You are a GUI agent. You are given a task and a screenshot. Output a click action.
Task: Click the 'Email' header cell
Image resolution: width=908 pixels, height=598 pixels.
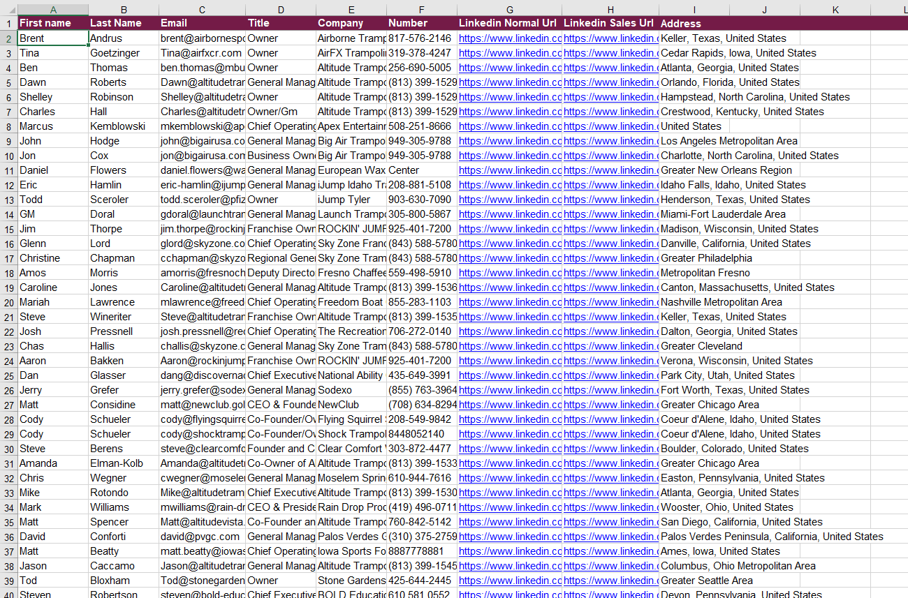pyautogui.click(x=203, y=23)
